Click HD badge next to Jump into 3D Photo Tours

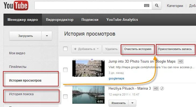point(181,62)
